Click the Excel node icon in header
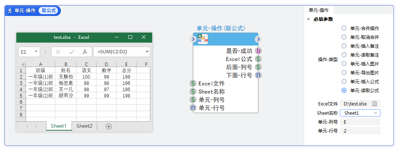This screenshot has width=399, height=151. click(x=203, y=39)
